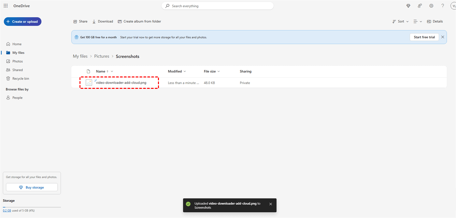This screenshot has width=456, height=218.
Task: Click Create album from folder
Action: point(139,21)
